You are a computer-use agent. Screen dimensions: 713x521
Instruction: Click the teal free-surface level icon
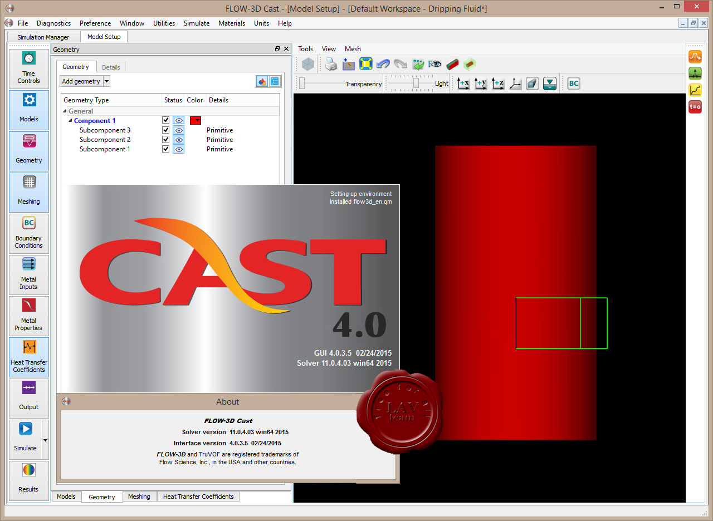pyautogui.click(x=550, y=83)
